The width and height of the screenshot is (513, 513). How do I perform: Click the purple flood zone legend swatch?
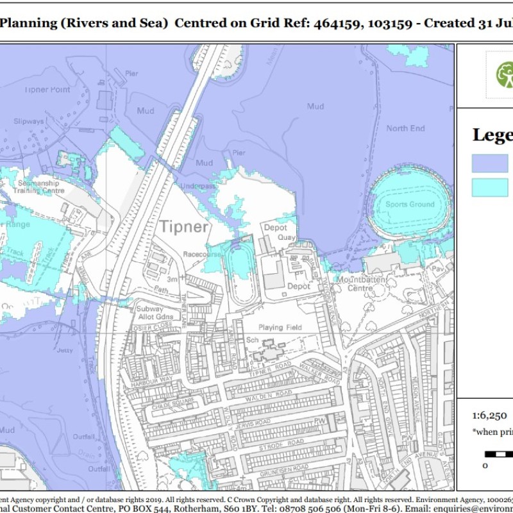pyautogui.click(x=491, y=164)
